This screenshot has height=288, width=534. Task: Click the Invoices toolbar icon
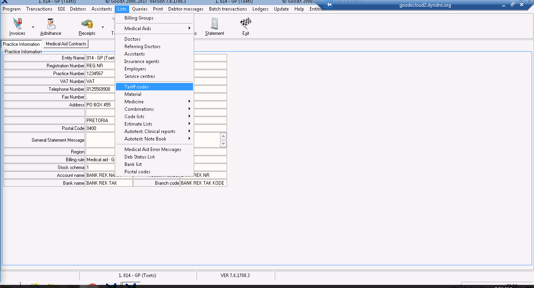[17, 24]
